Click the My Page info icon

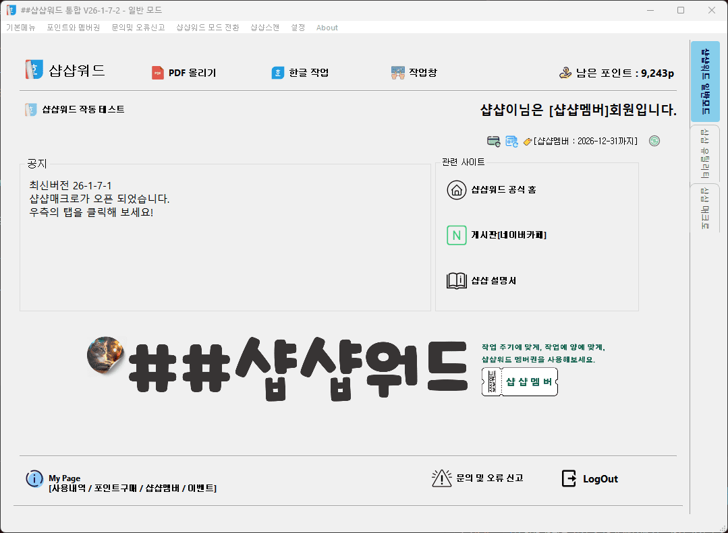(34, 478)
